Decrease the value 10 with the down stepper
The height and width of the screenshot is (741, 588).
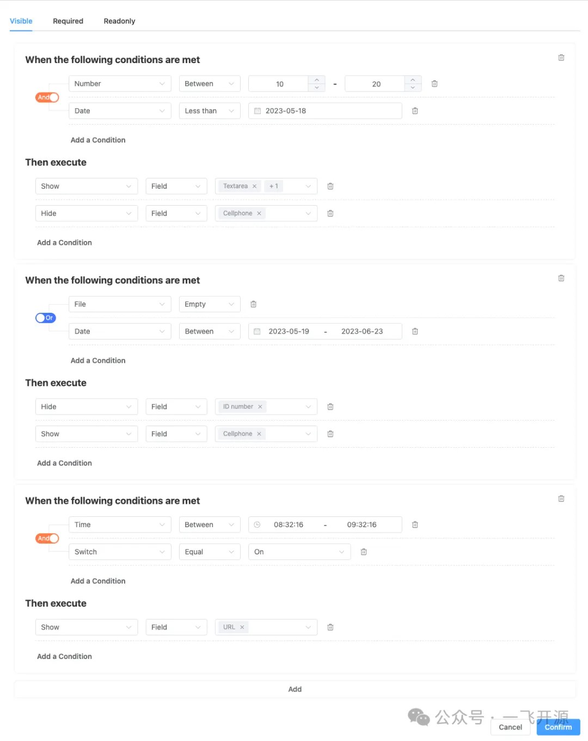[x=317, y=88]
